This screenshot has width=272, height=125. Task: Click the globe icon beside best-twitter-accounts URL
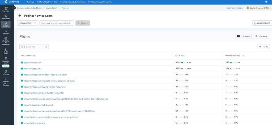click(22, 93)
